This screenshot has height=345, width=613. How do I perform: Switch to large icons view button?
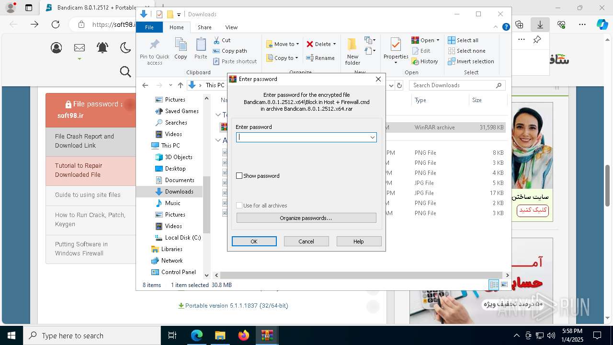[x=504, y=285]
